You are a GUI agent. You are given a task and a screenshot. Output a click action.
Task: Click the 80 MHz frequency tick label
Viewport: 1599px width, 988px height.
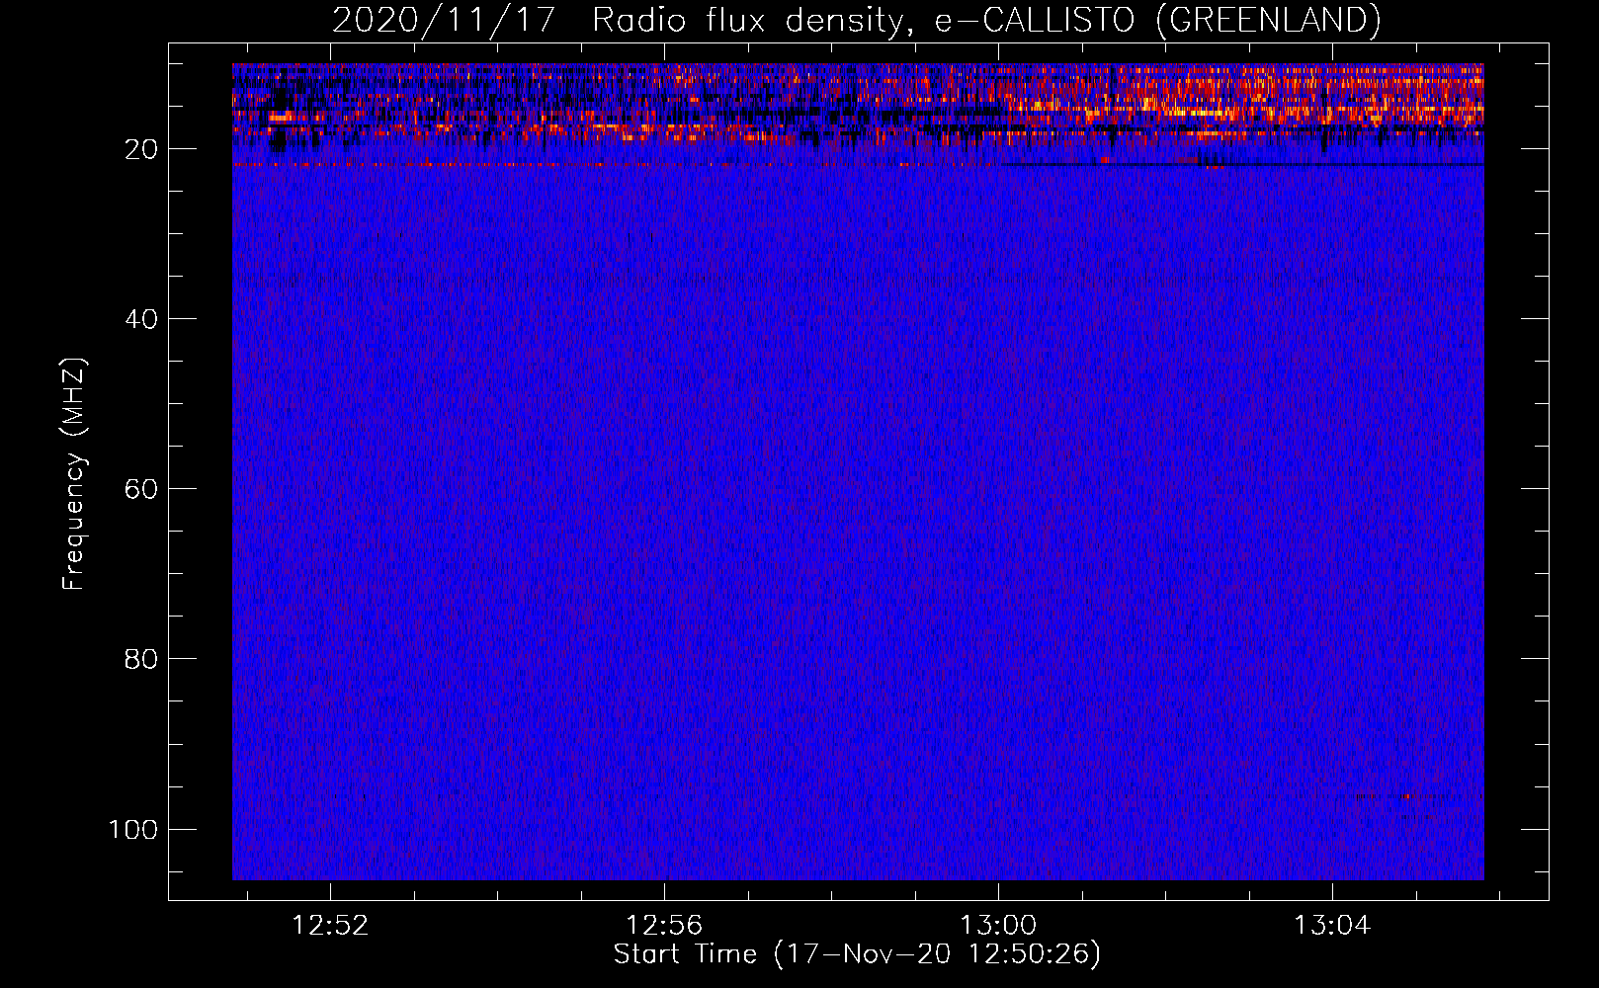tap(141, 659)
